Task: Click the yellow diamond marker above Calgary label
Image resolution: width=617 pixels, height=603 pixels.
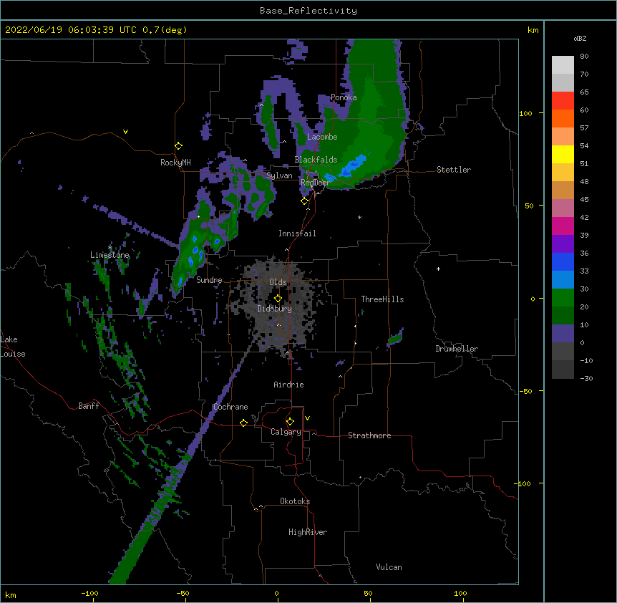Action: 290,422
